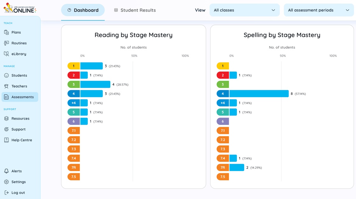The width and height of the screenshot is (356, 199).
Task: Click the yellow Stage 1 Reading badge
Action: pyautogui.click(x=73, y=66)
